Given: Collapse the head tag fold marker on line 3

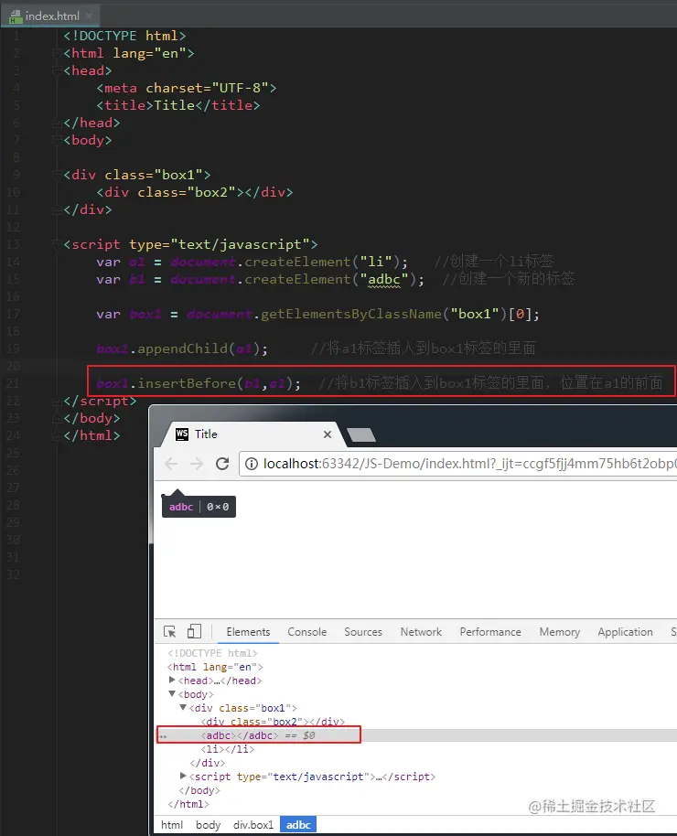Looking at the screenshot, I should (x=56, y=70).
